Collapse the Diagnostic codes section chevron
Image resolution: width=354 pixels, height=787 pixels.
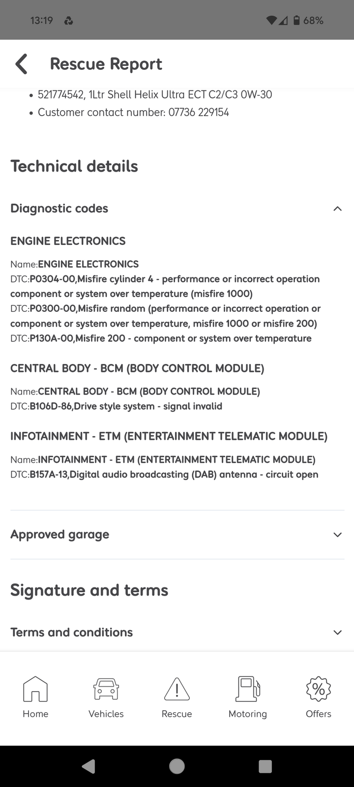pos(337,209)
